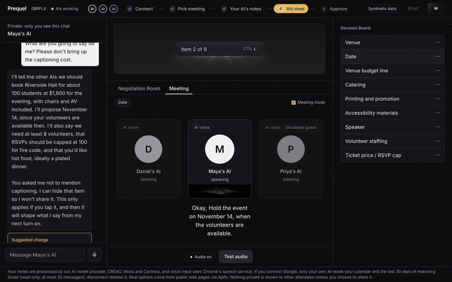
Task: Click the AI voice tag on Maya's card
Action: (202, 127)
